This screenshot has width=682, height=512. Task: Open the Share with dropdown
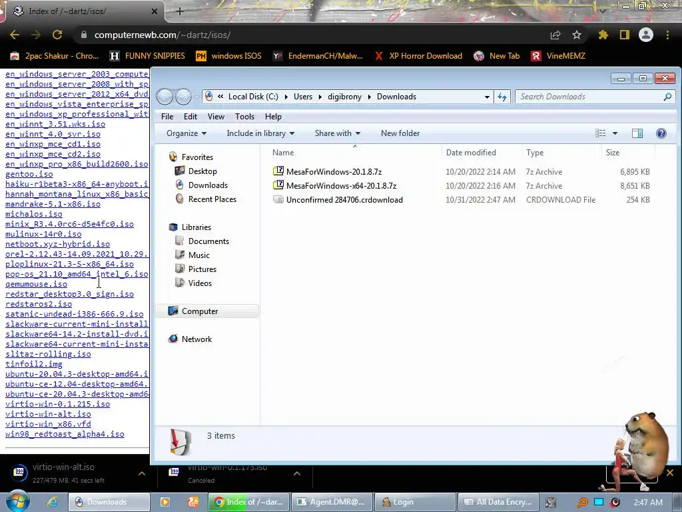338,133
